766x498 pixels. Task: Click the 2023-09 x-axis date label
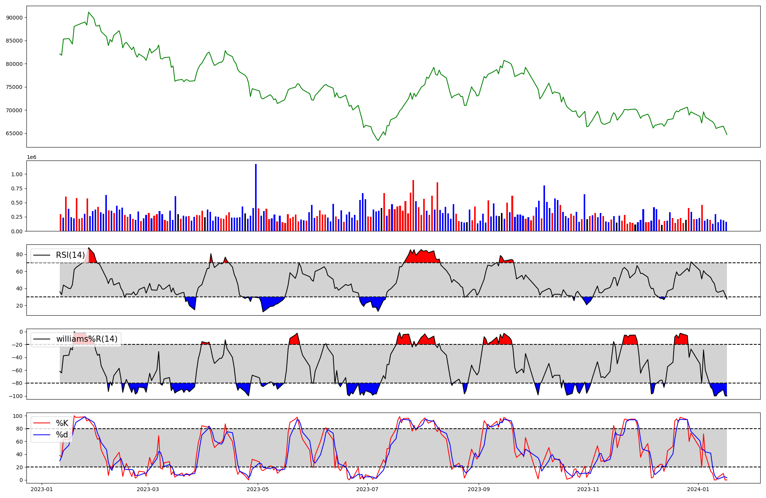(x=479, y=489)
